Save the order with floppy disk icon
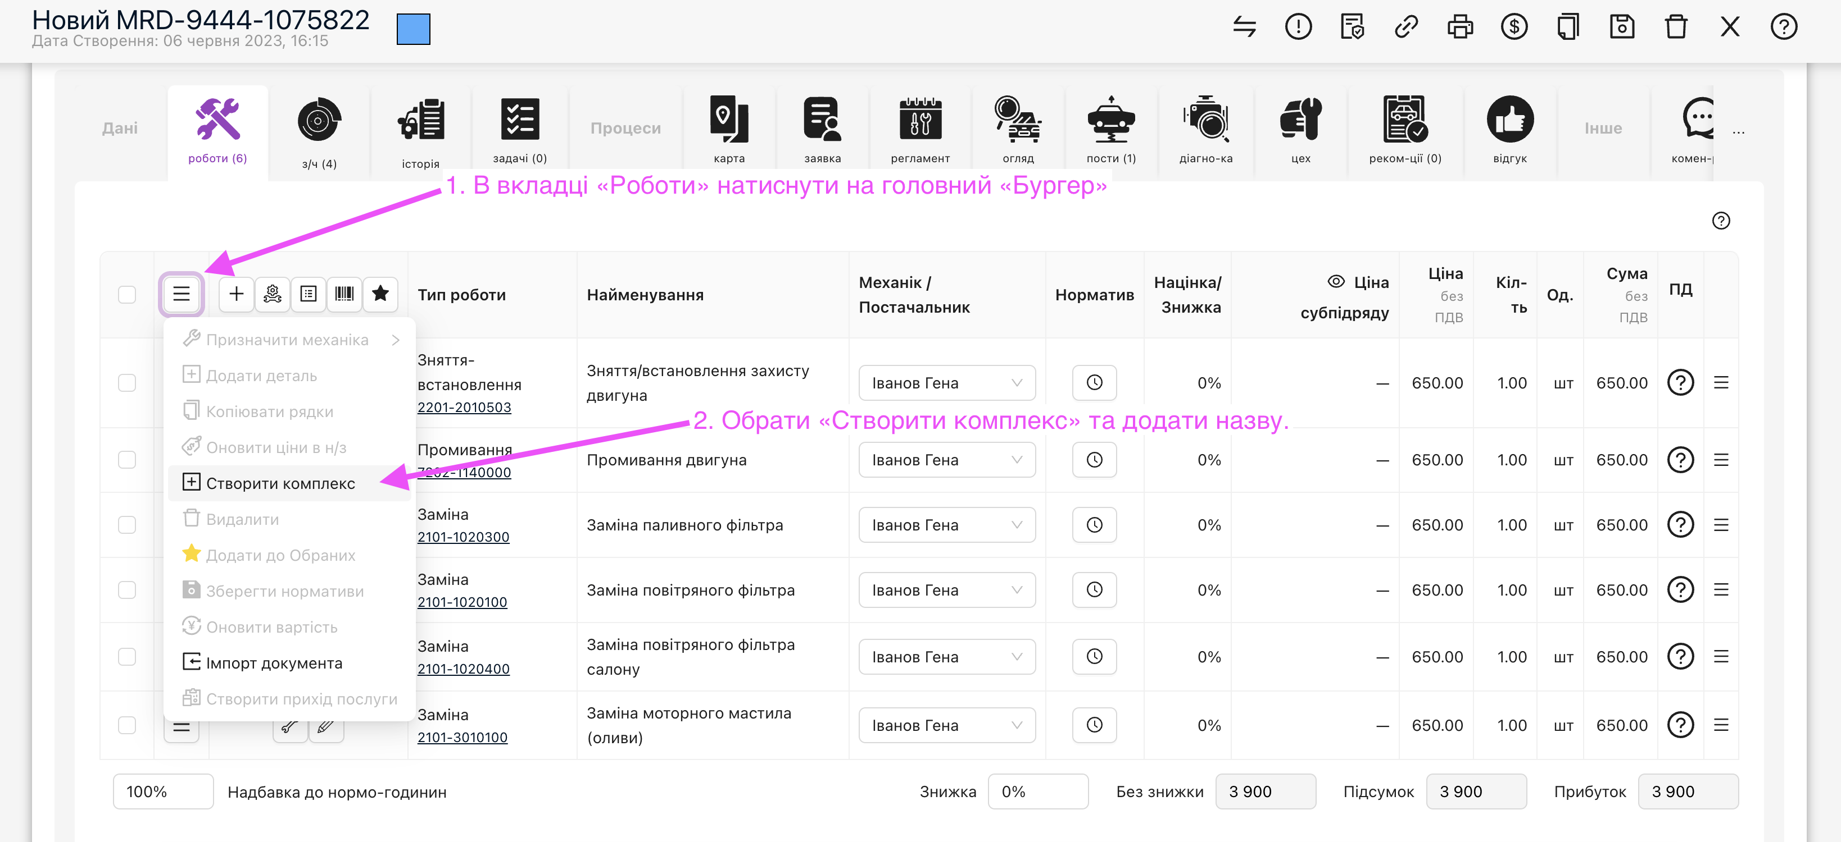 (x=1622, y=27)
